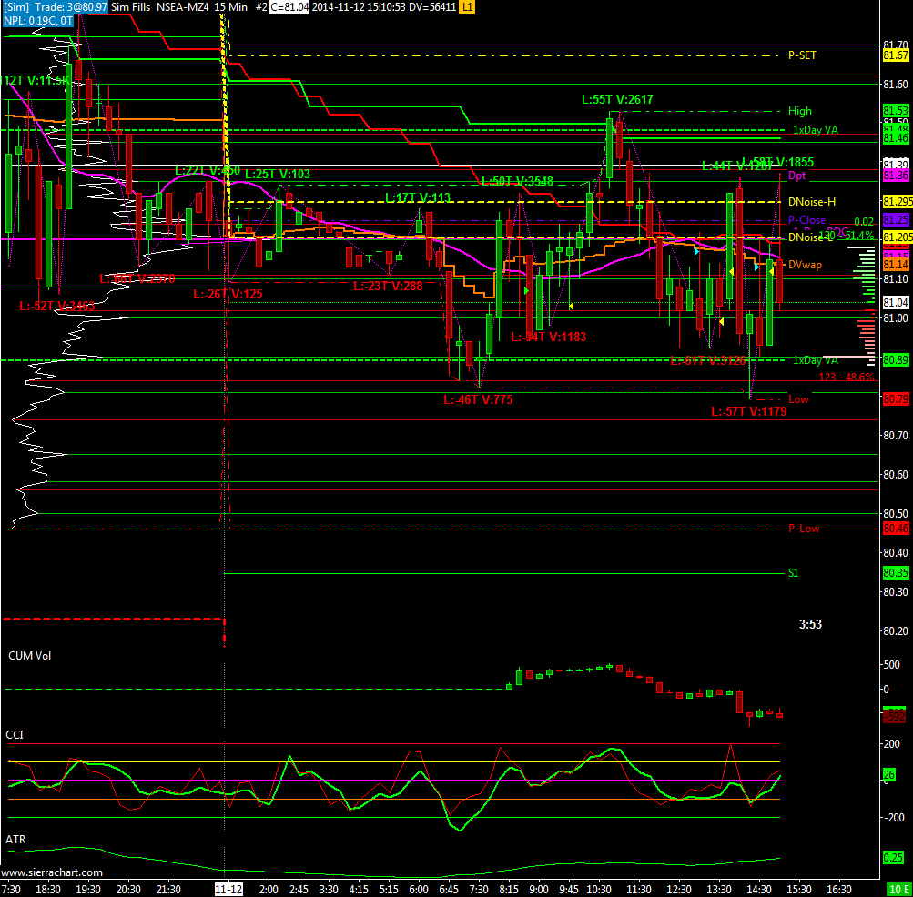Click the 10:30 time axis label

tap(599, 890)
